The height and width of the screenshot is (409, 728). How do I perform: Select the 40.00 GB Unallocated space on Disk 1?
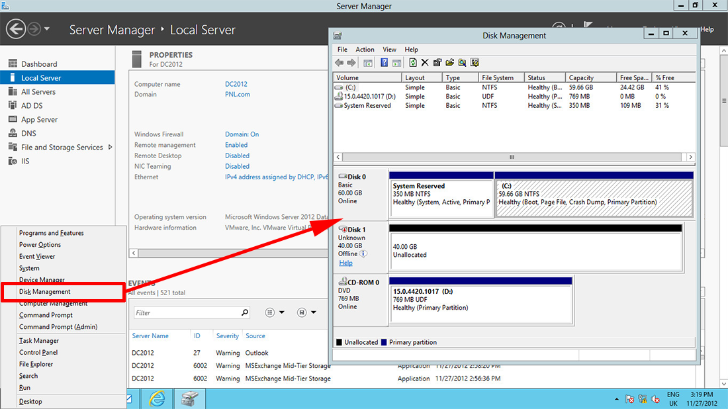(536, 248)
